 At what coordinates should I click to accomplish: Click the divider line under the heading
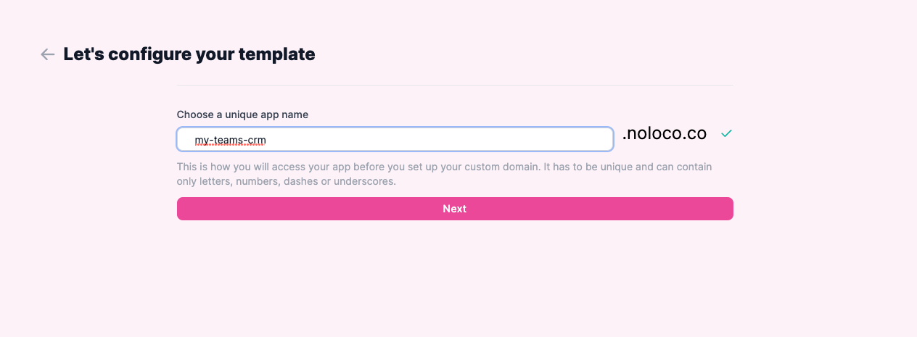(455, 86)
